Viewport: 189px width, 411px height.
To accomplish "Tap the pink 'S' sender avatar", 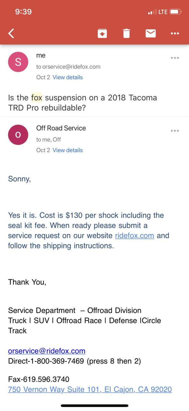I will coord(18,62).
